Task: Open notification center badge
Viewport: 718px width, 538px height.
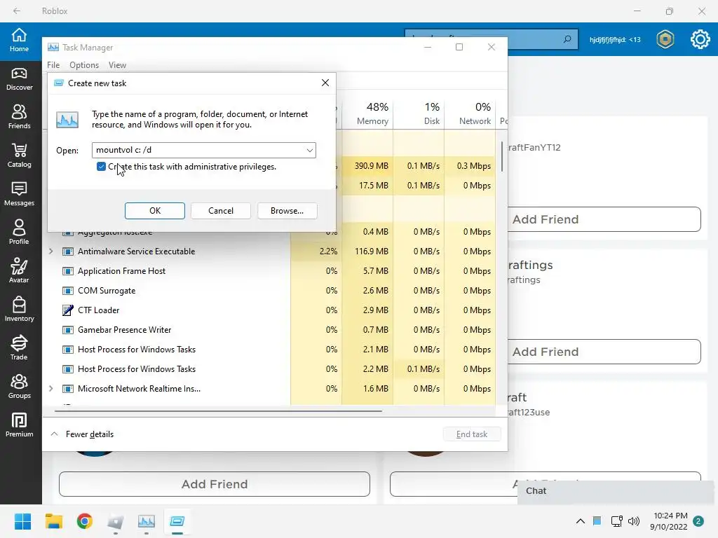Action: 698,521
